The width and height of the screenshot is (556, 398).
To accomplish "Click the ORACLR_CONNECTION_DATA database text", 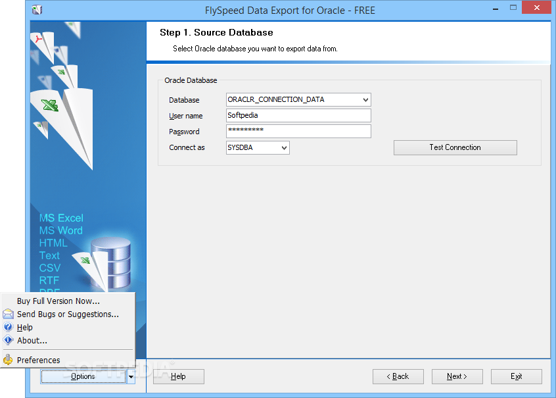I will pyautogui.click(x=276, y=99).
